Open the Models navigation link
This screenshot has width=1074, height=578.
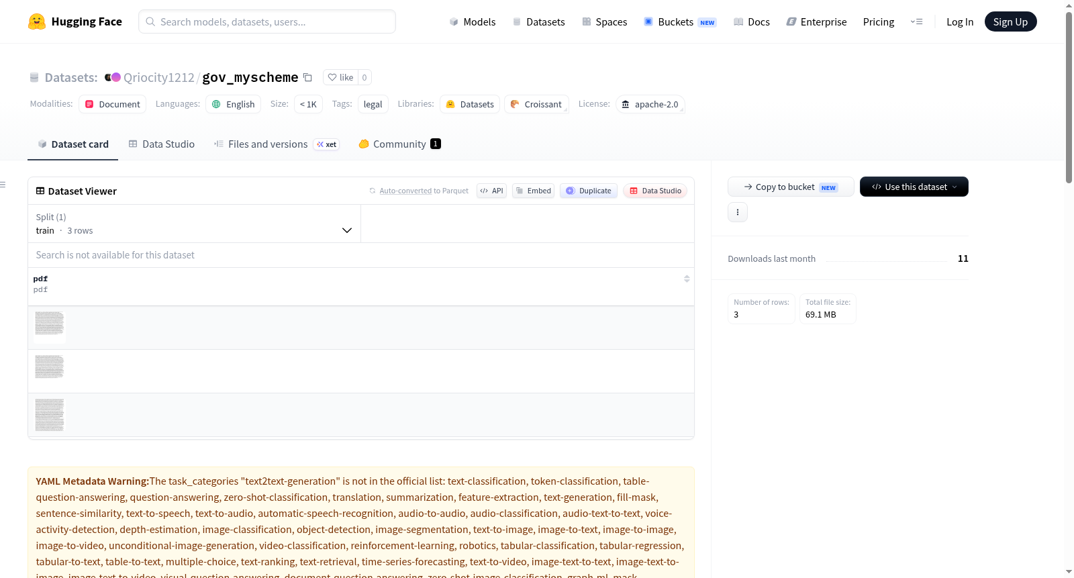(473, 22)
